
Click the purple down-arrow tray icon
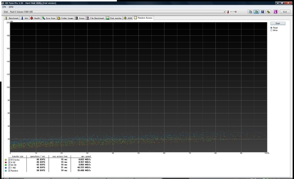pos(275,12)
